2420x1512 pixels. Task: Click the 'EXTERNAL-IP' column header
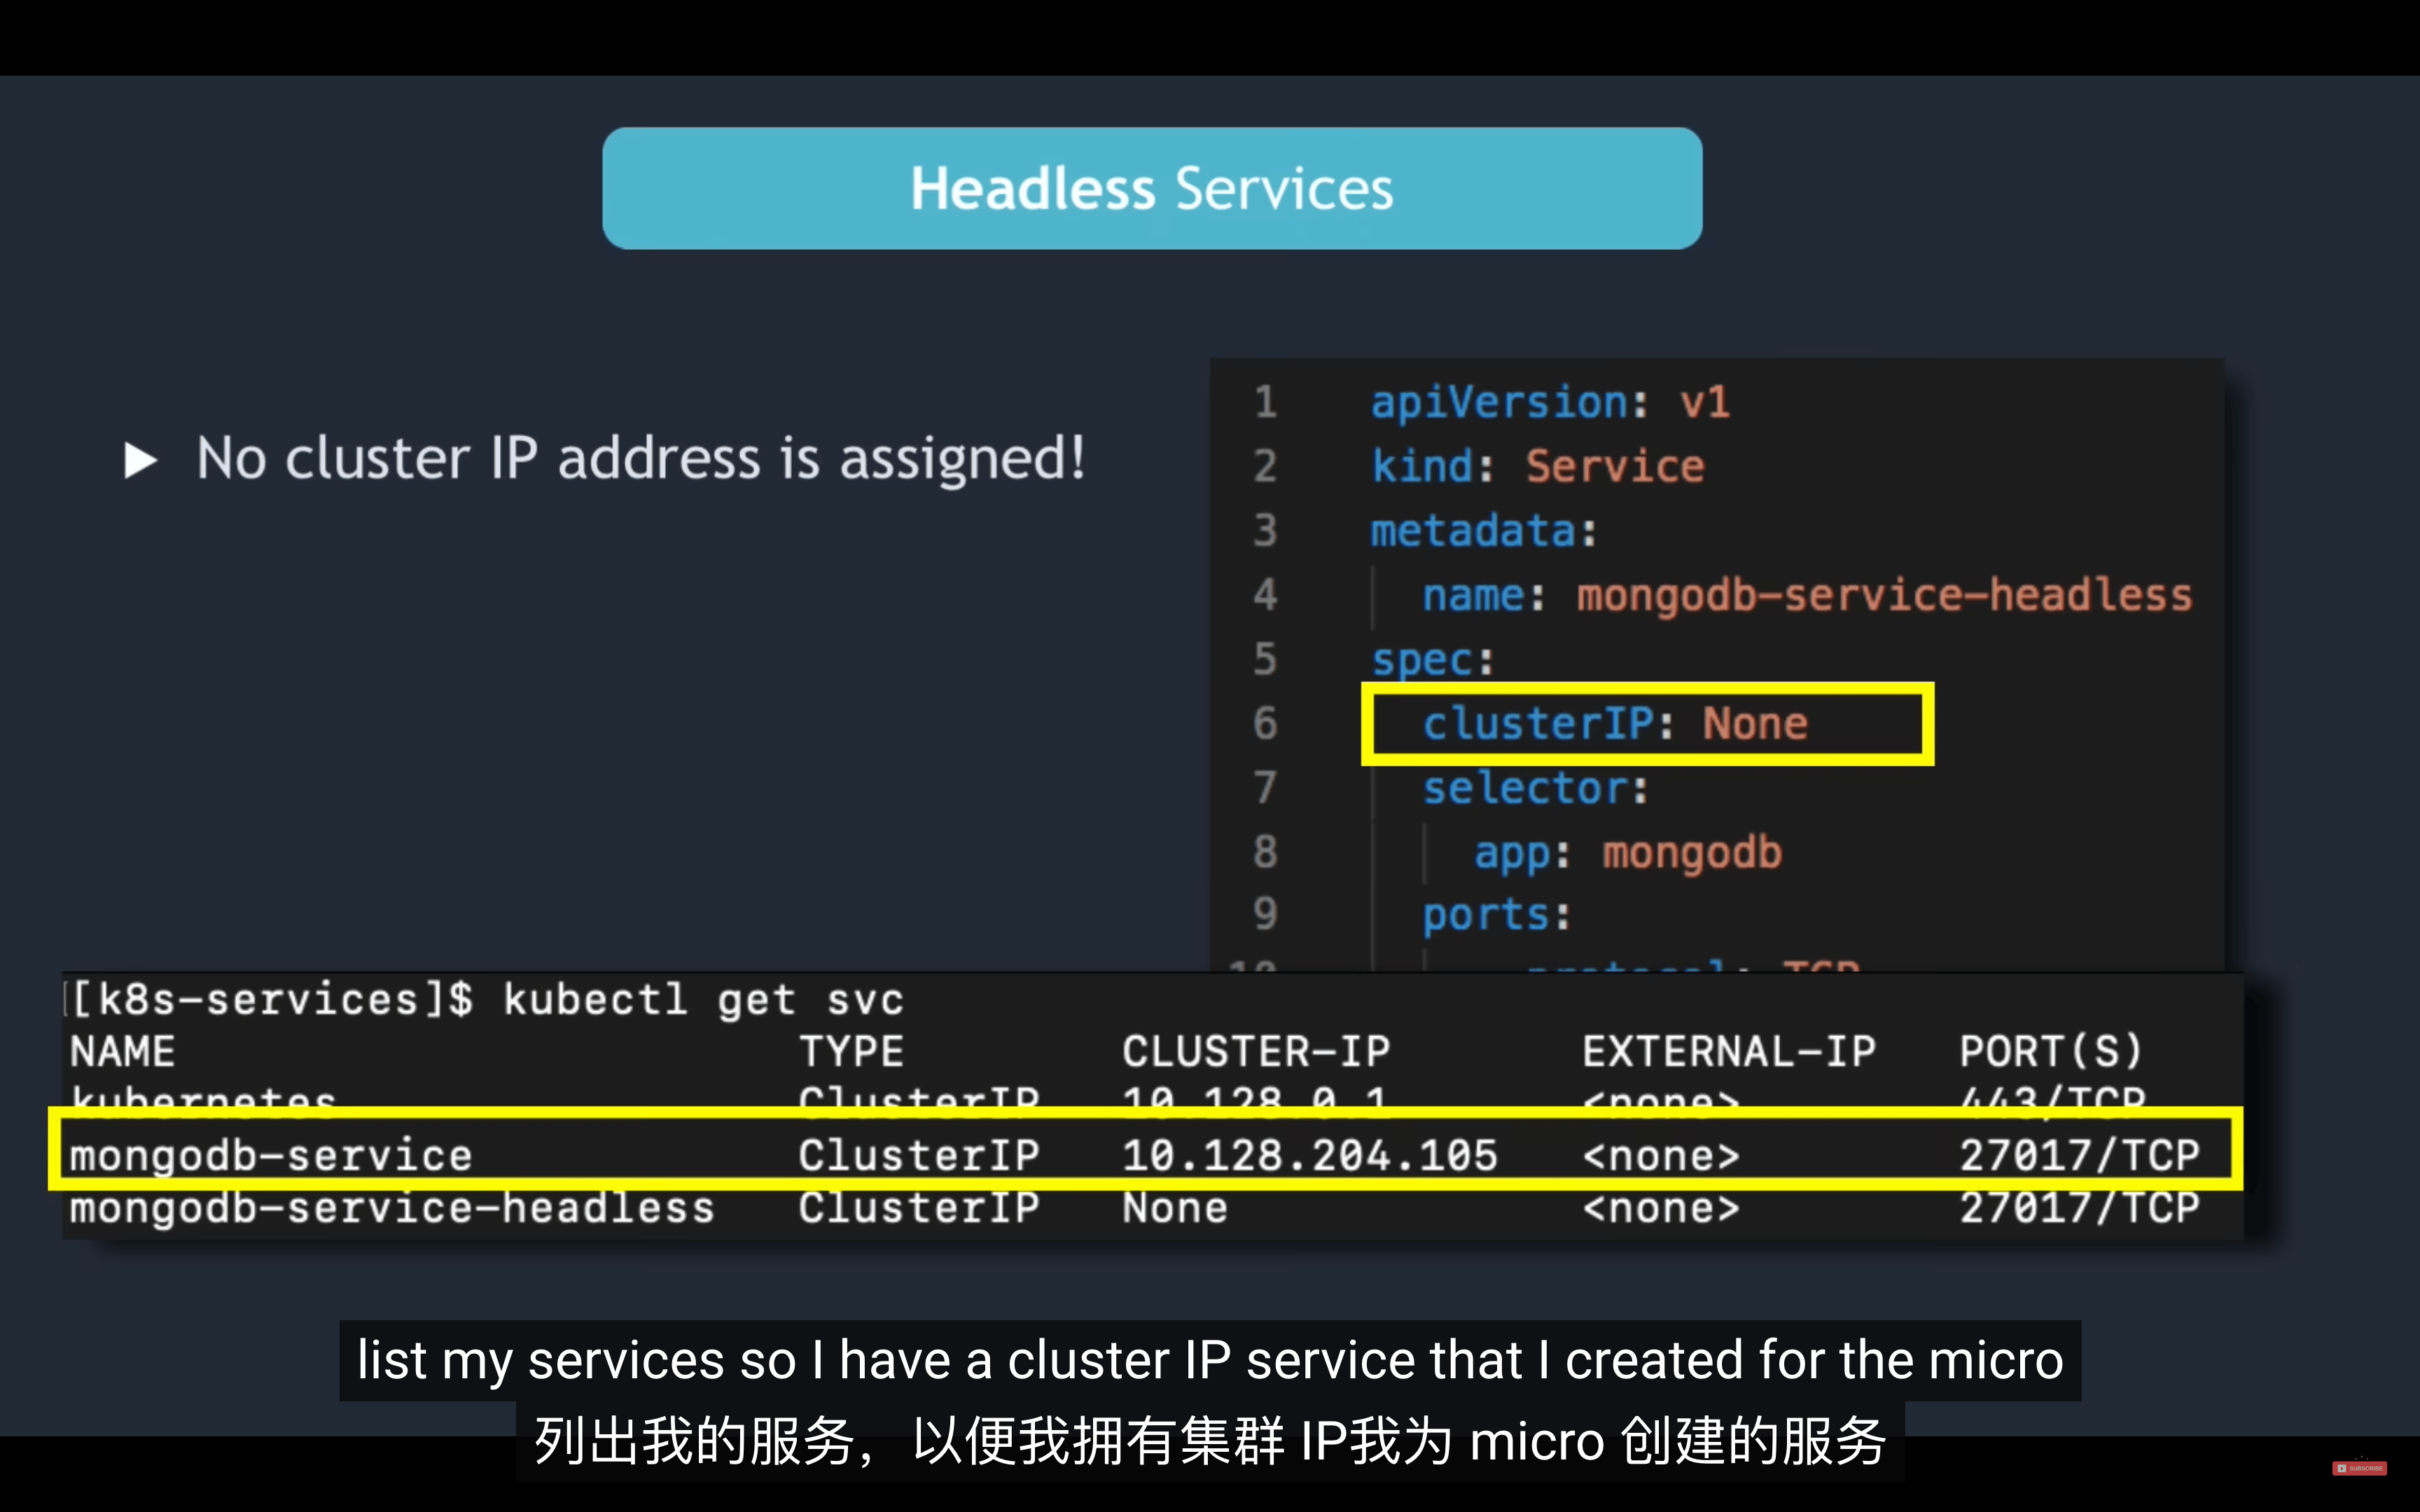click(x=1729, y=1052)
